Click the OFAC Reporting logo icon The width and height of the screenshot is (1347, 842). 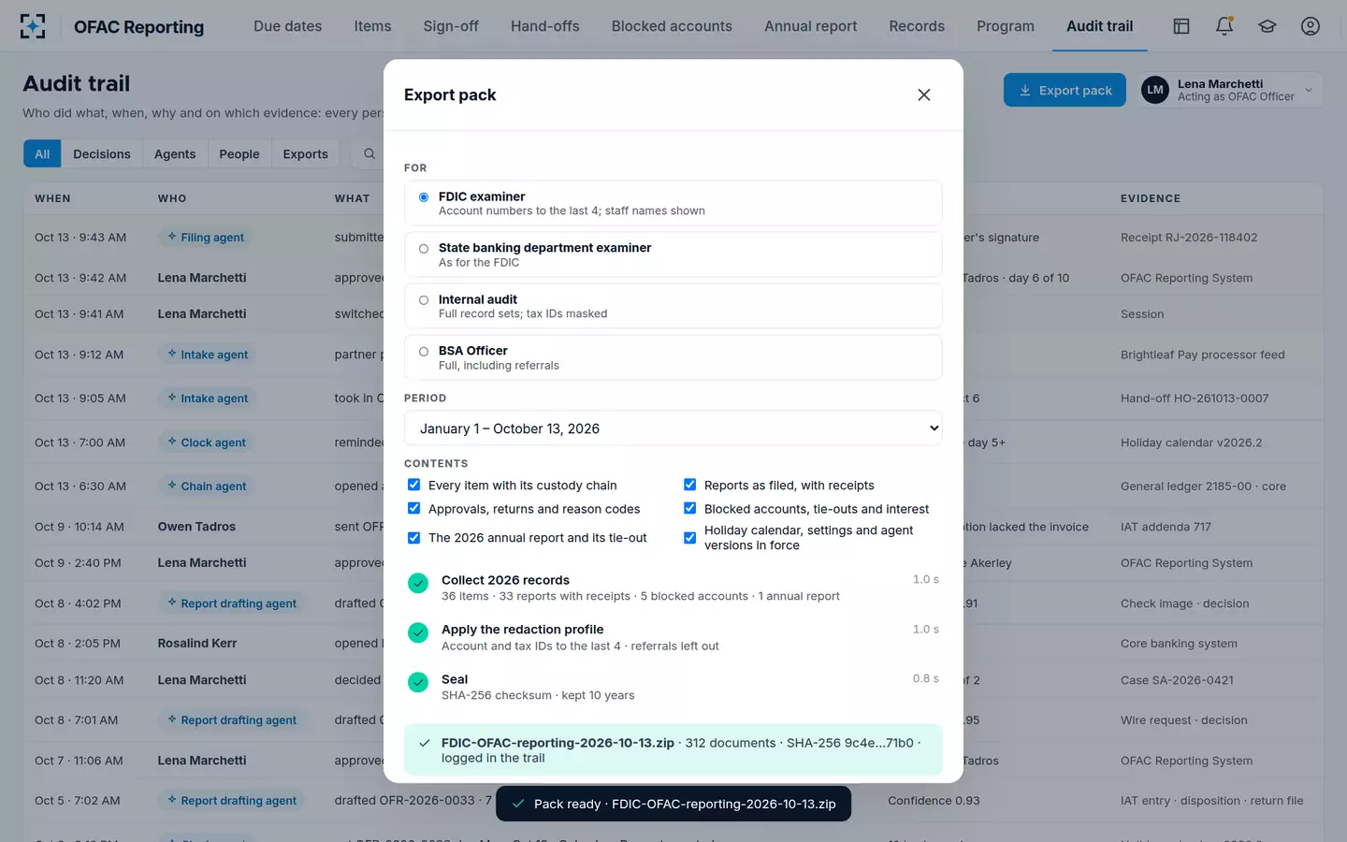pos(33,26)
